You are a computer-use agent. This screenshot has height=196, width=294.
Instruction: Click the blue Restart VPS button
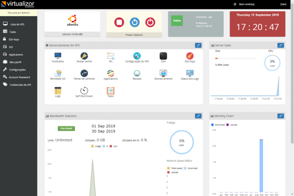coord(135,22)
